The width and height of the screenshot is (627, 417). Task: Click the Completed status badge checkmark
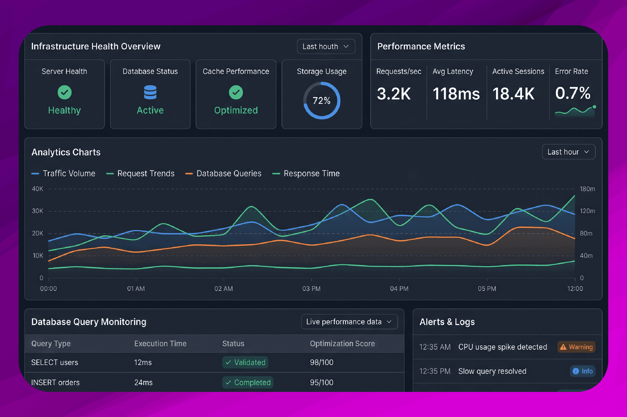coord(228,383)
